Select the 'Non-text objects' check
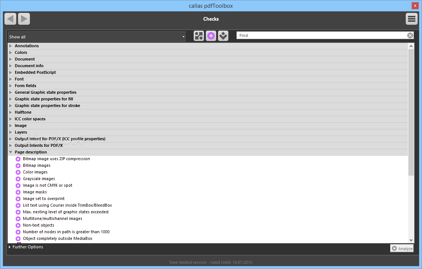This screenshot has height=269, width=422. click(38, 225)
